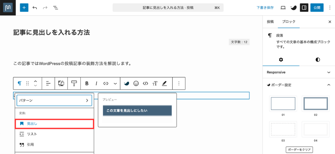Click the 下書き保存 save draft link
Image resolution: width=335 pixels, height=154 pixels.
[265, 7]
